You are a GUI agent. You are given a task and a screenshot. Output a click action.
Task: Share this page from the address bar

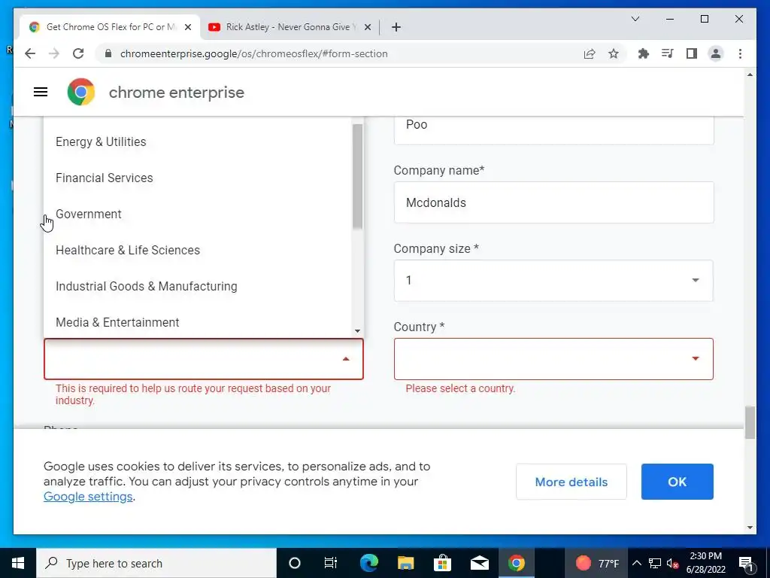(x=590, y=53)
